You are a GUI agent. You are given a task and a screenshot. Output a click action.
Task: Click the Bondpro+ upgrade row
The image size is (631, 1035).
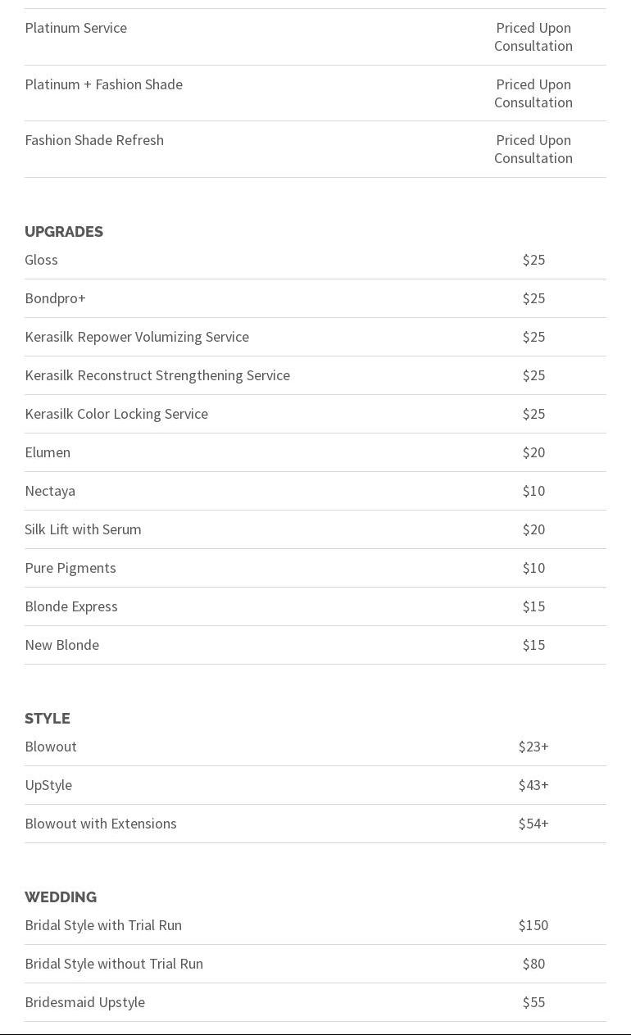[x=55, y=298]
